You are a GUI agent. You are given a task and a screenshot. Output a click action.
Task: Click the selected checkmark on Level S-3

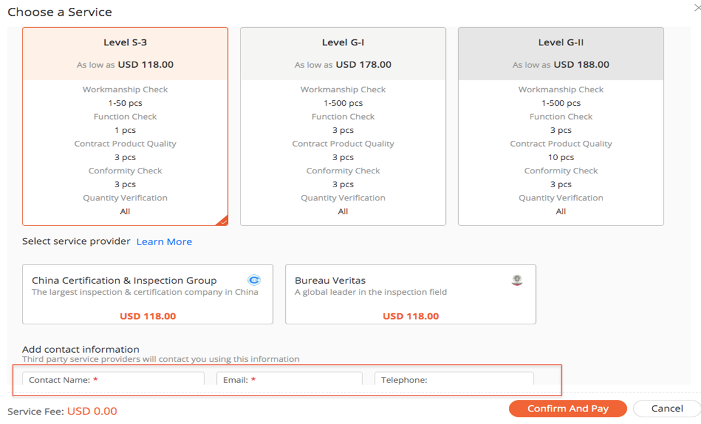tap(222, 220)
